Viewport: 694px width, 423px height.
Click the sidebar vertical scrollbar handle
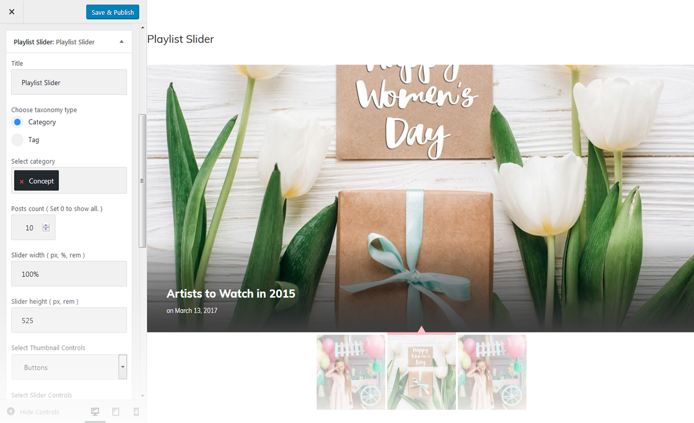point(142,181)
